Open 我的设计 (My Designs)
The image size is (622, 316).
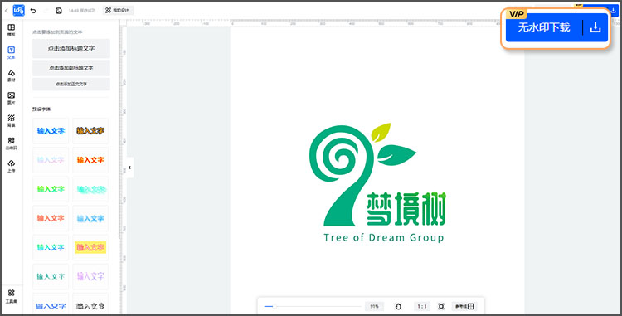(119, 11)
